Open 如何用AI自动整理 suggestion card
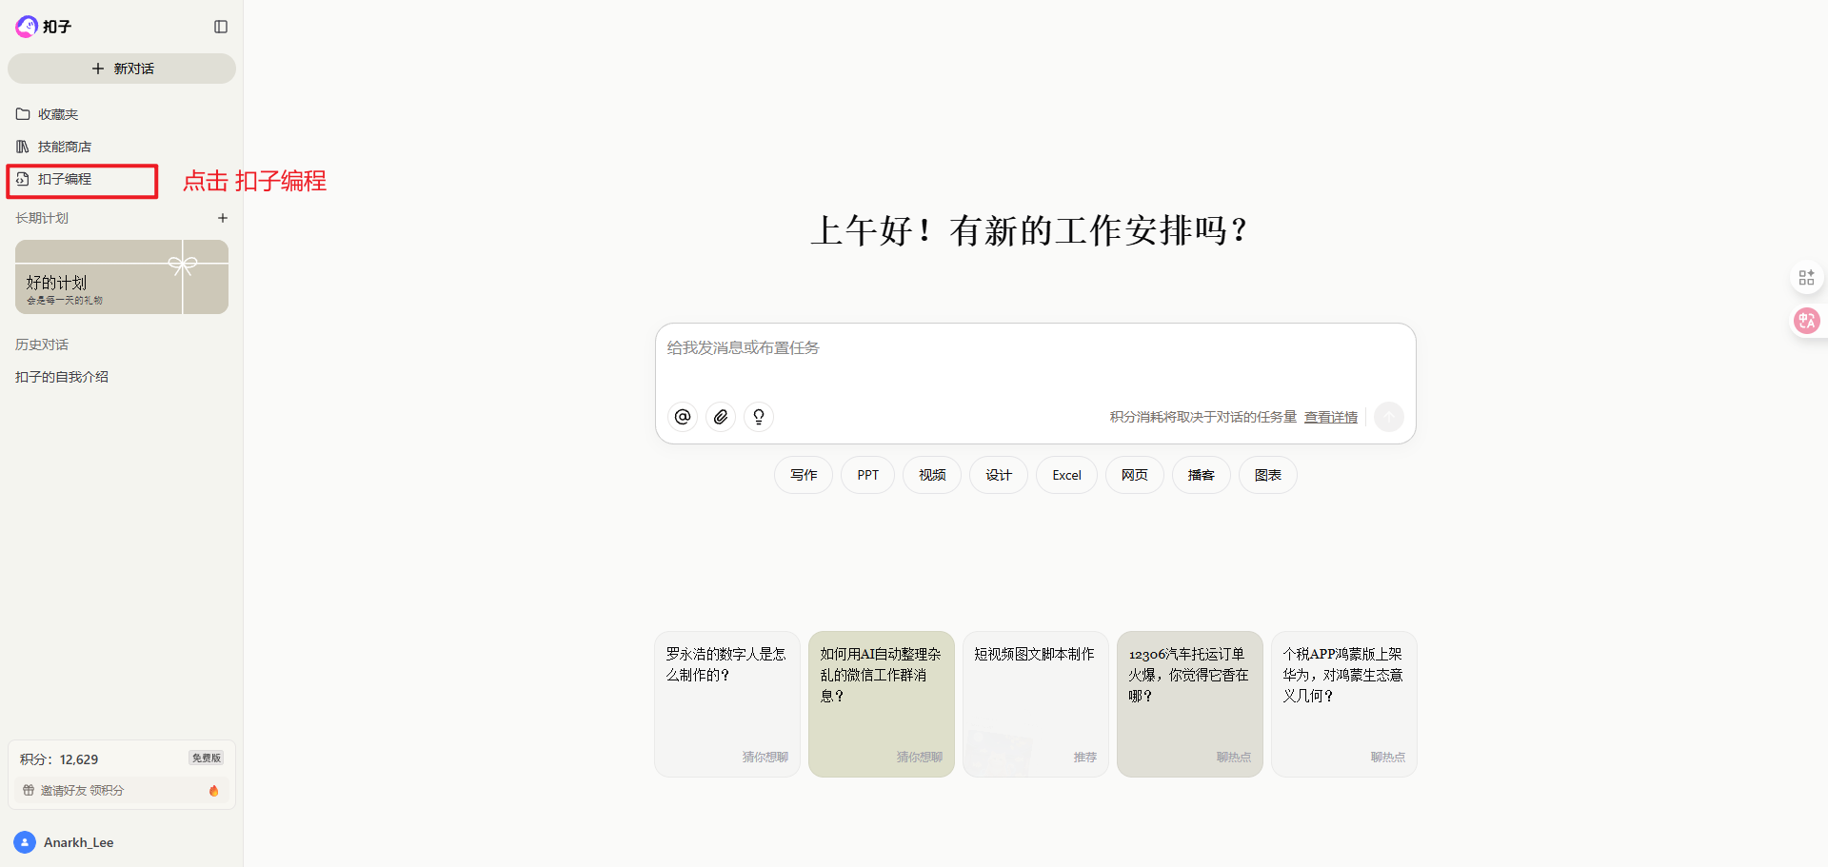This screenshot has height=867, width=1828. point(882,704)
